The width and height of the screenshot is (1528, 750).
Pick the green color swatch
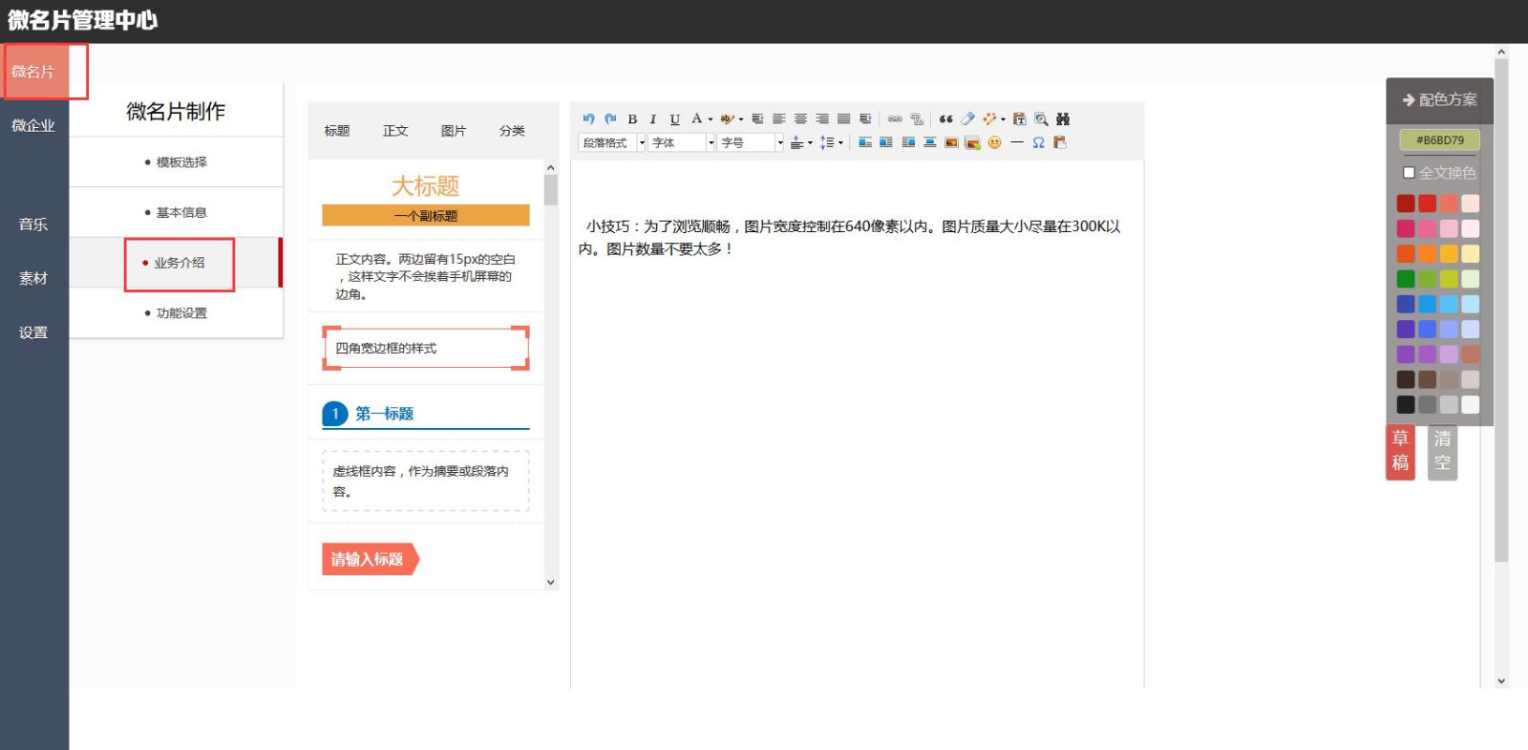click(x=1406, y=279)
